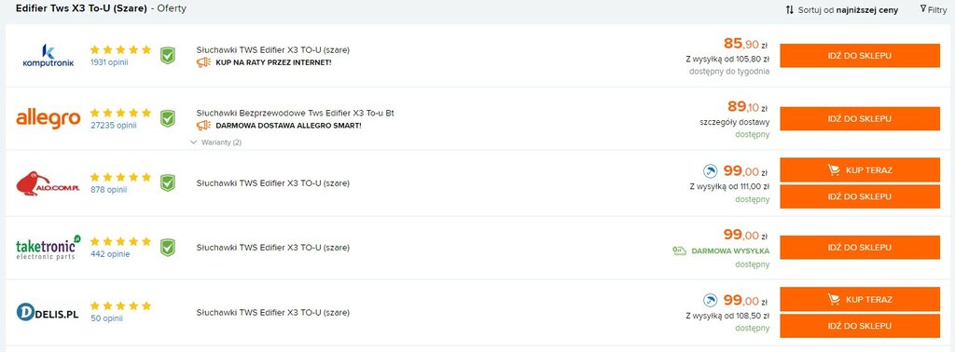Click the green shield badge beside Allegro rating
955x352 pixels.
(168, 118)
